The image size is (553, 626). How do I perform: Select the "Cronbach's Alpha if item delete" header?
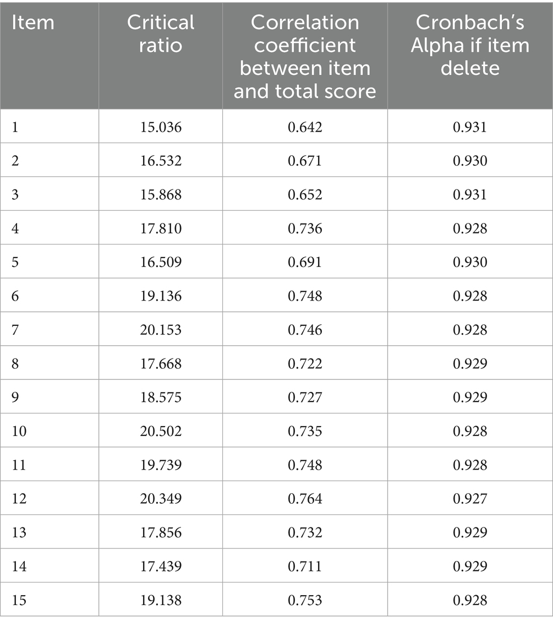(x=470, y=45)
